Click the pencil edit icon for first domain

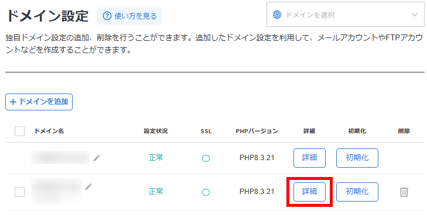coord(97,158)
